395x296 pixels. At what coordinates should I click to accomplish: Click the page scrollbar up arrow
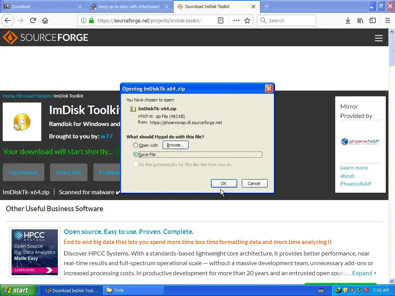392,32
